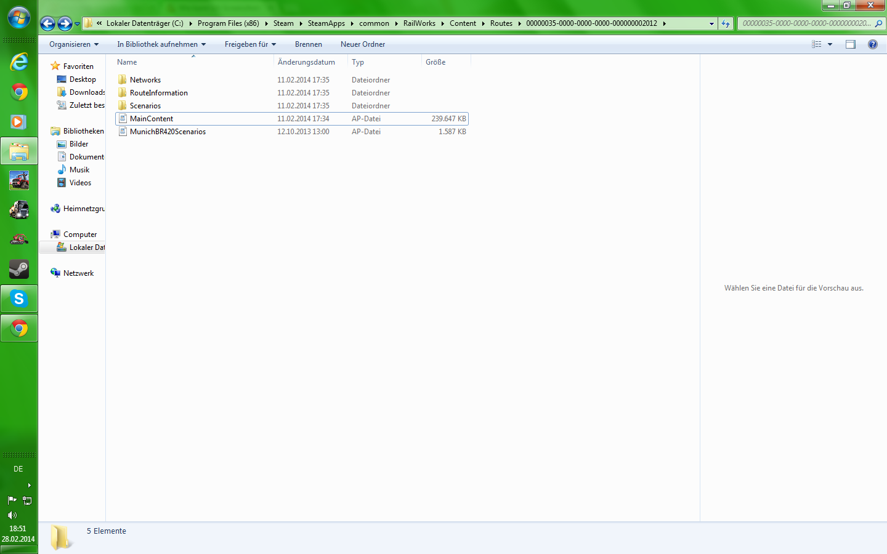887x554 pixels.
Task: Click the Forward navigation arrow
Action: coord(65,23)
